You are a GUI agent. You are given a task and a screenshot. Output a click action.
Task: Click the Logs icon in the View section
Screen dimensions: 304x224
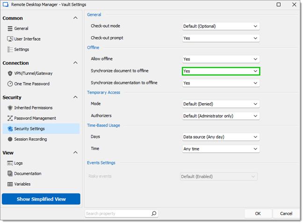click(x=10, y=163)
